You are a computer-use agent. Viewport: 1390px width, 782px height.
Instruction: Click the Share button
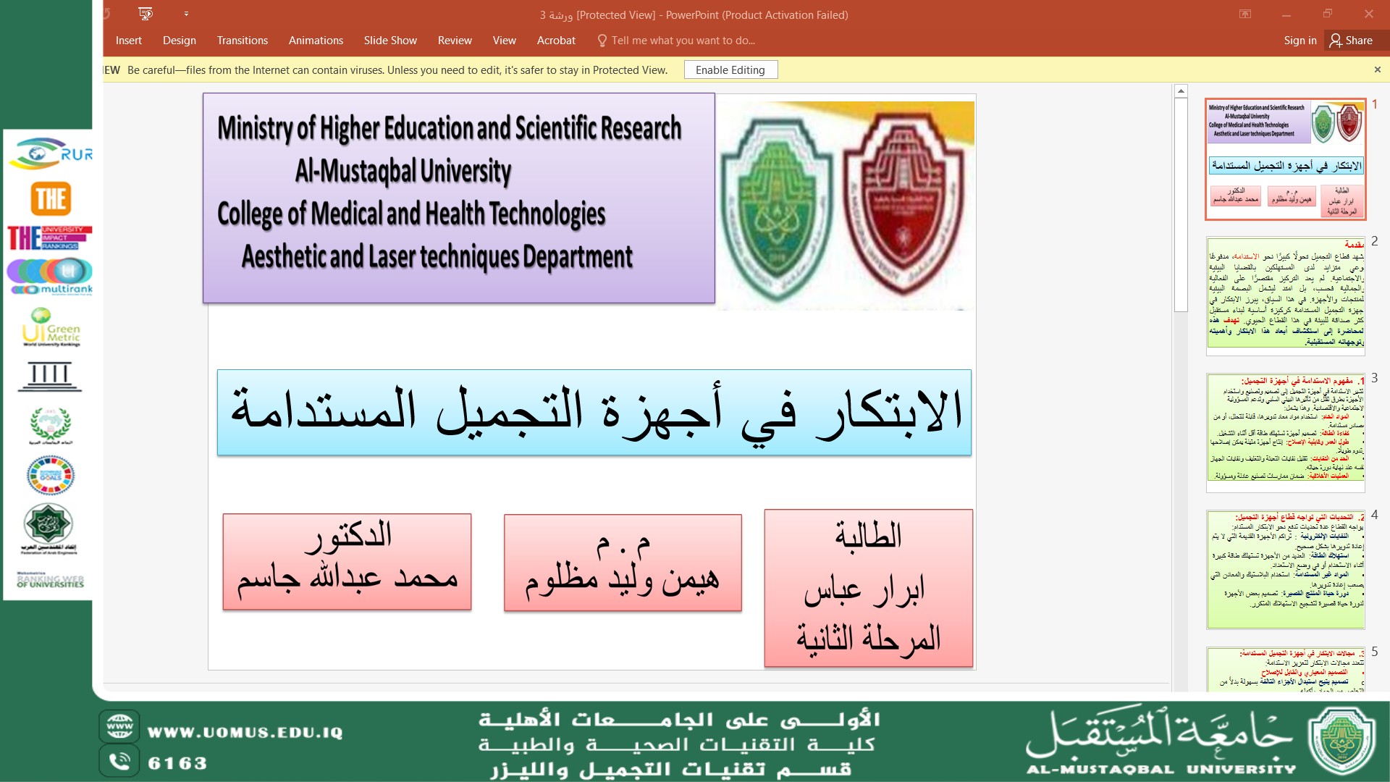point(1351,41)
